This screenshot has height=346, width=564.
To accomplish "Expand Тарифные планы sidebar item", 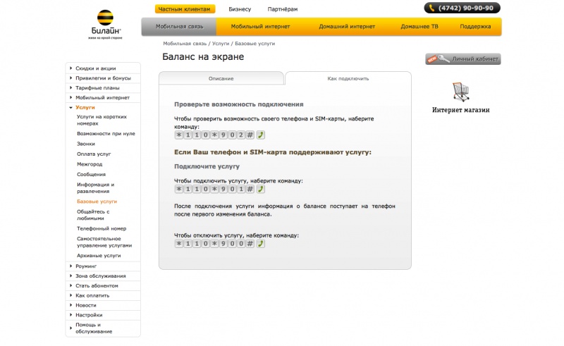I will [97, 88].
